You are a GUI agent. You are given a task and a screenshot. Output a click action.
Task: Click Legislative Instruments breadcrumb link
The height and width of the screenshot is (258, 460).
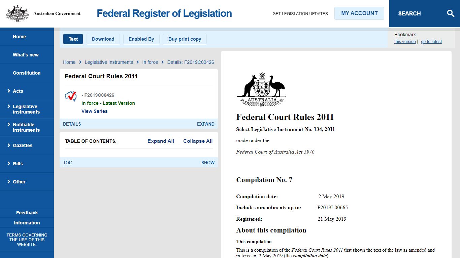pos(109,62)
